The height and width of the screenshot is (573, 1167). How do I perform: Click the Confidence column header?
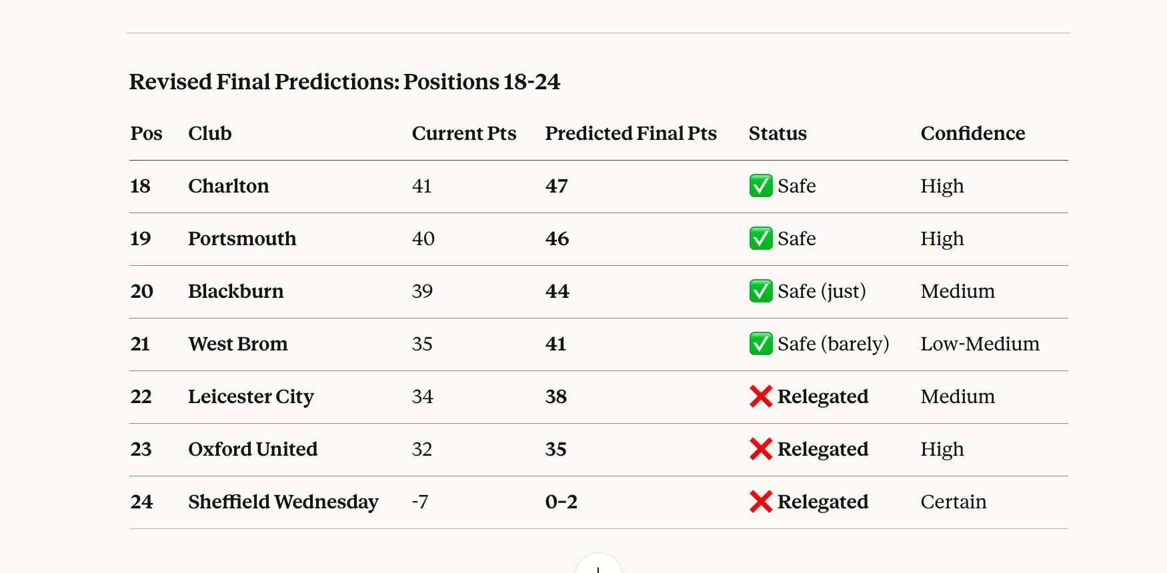click(x=973, y=133)
